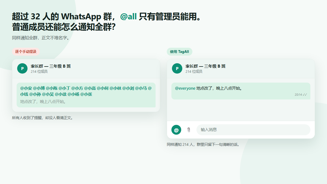This screenshot has height=184, width=327.
Task: Click the double-check read receipt icon
Action: tap(305, 95)
